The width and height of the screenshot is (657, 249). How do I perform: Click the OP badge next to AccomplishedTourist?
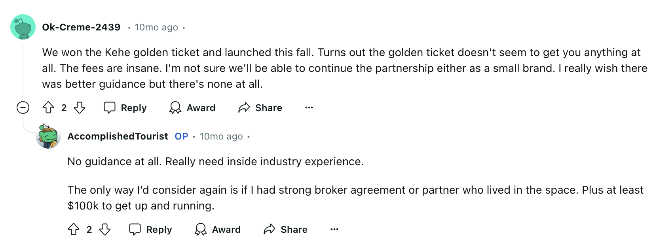[x=181, y=136]
